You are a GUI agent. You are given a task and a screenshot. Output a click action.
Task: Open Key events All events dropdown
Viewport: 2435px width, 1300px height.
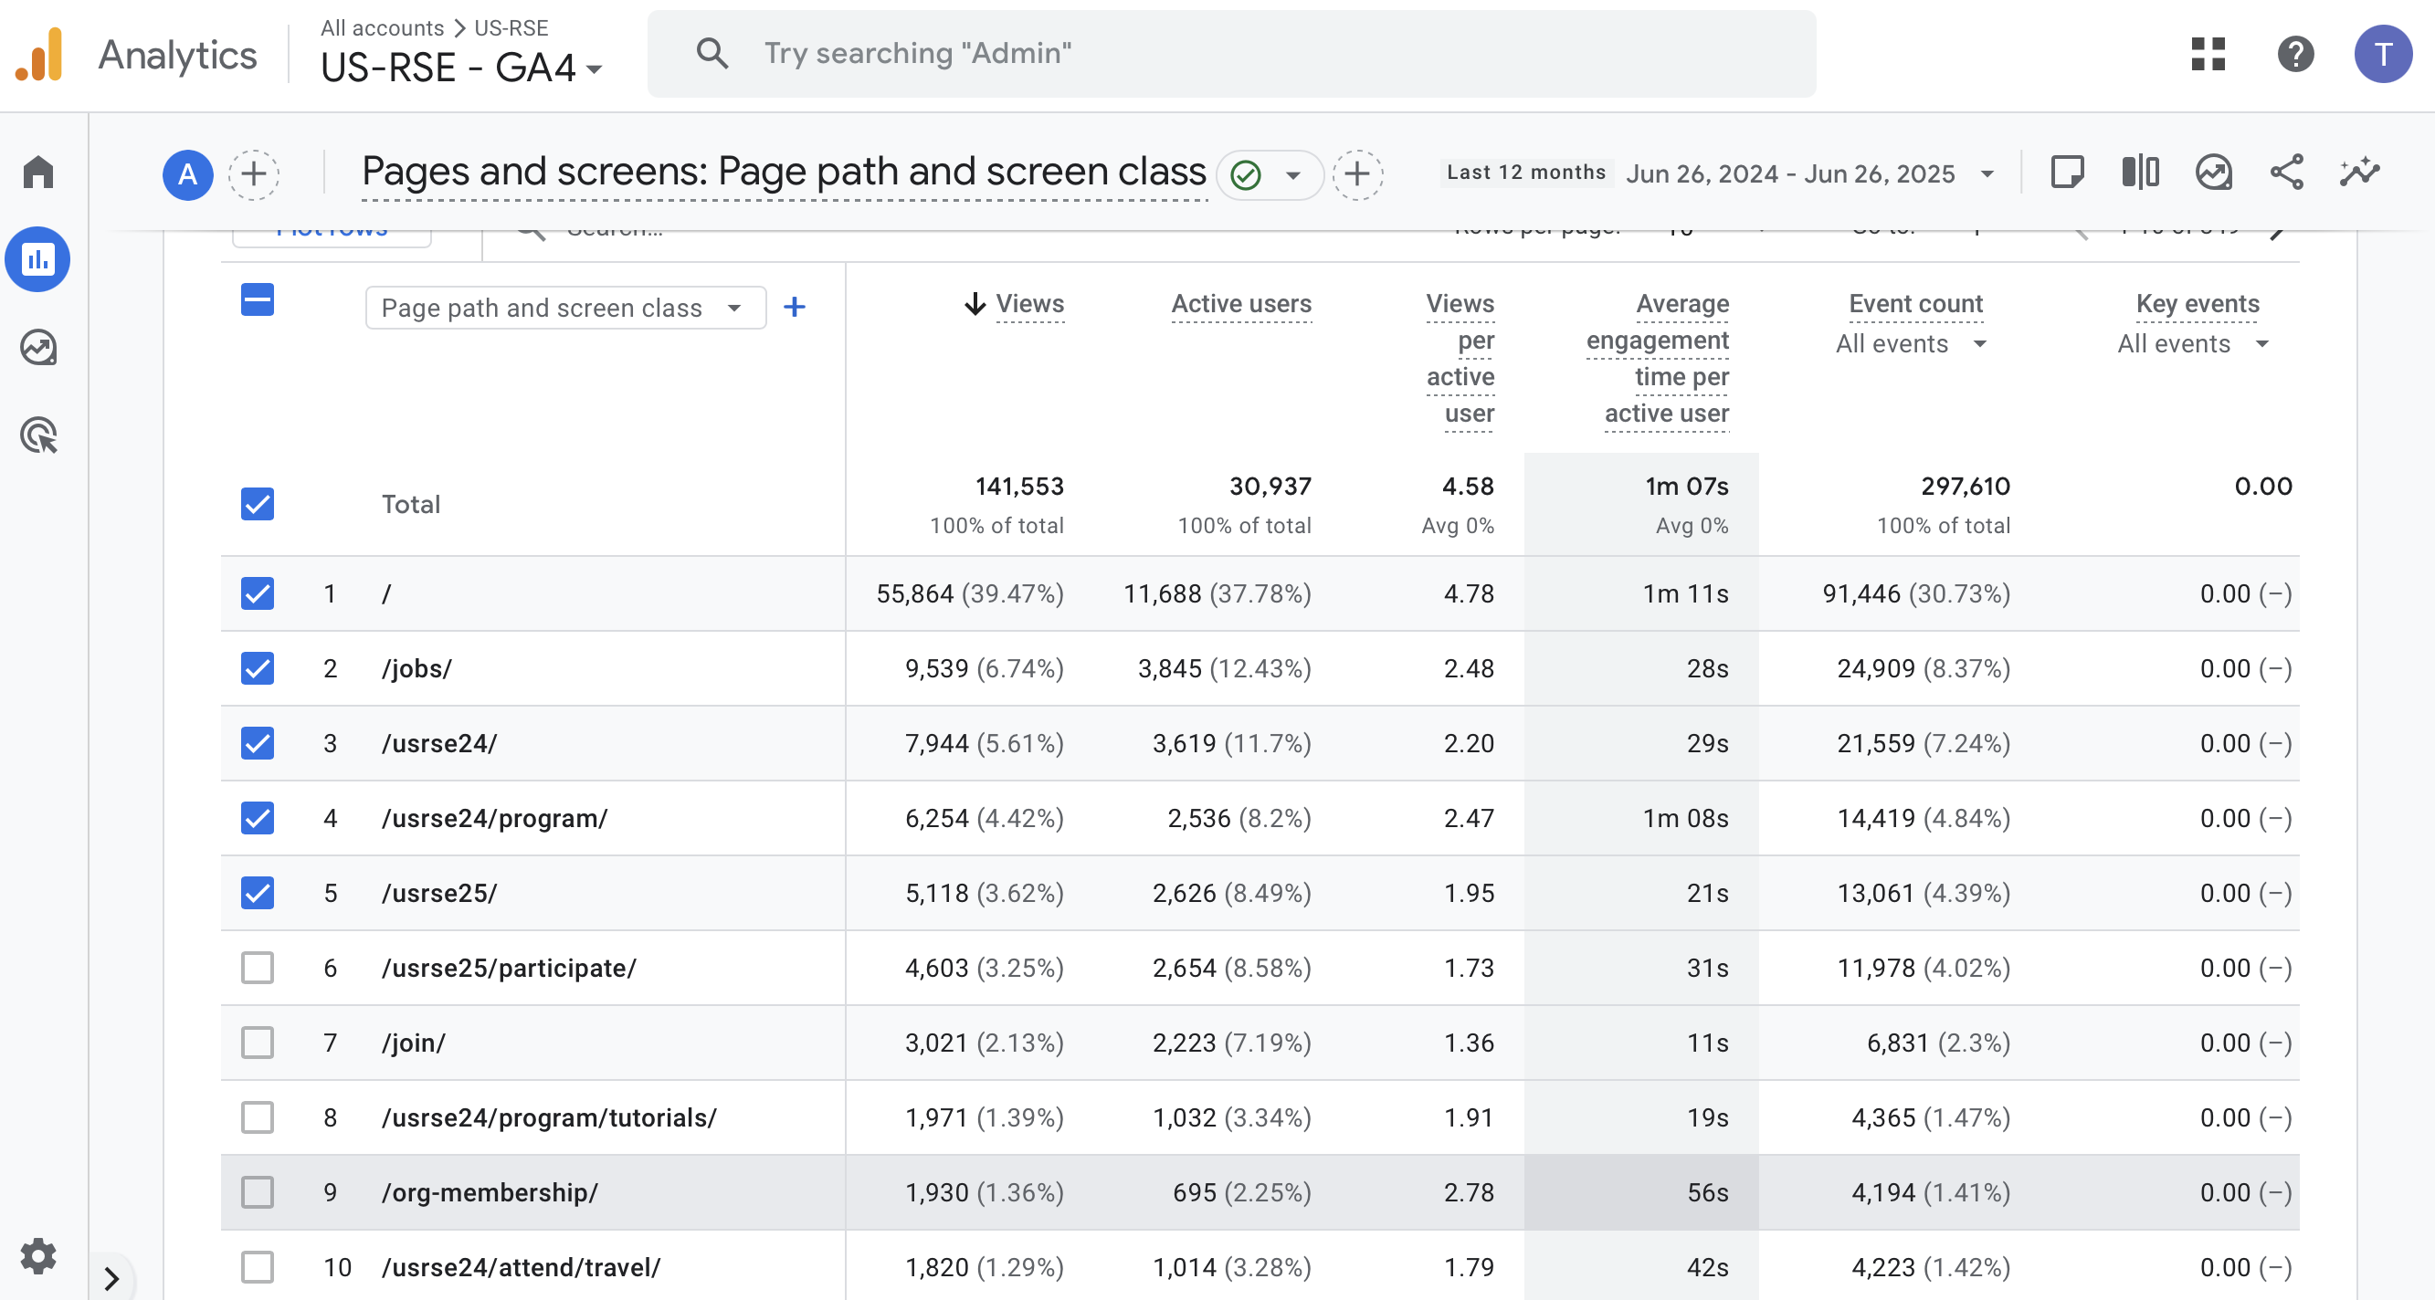click(x=2191, y=344)
